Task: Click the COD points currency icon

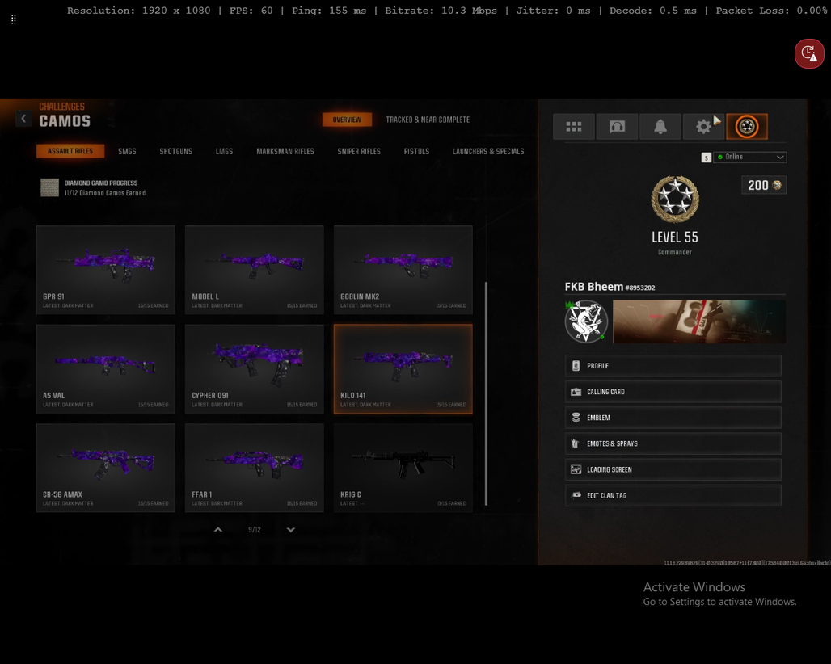Action: tap(777, 185)
